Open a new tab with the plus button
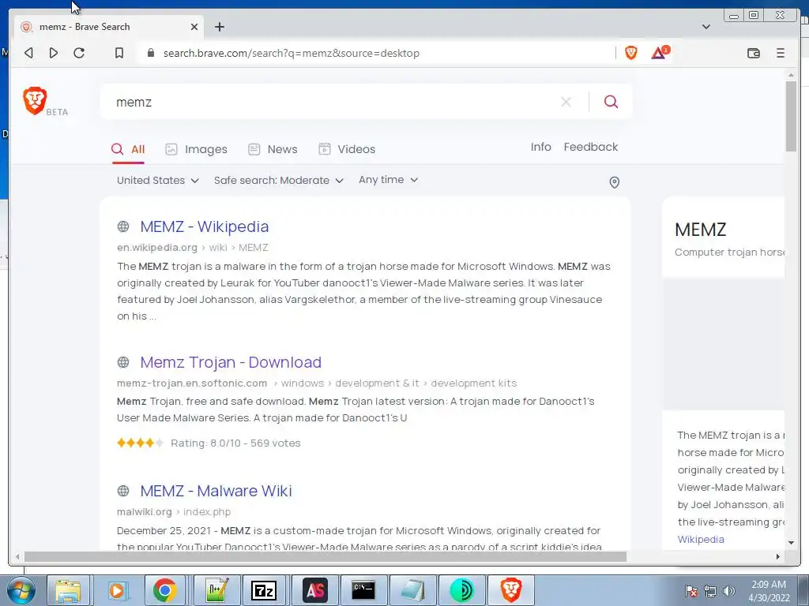The width and height of the screenshot is (809, 606). point(220,27)
